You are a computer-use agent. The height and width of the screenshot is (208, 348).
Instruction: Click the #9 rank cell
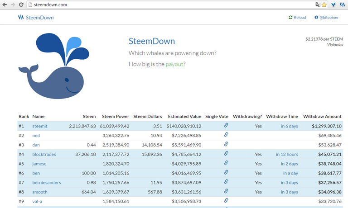(21, 201)
